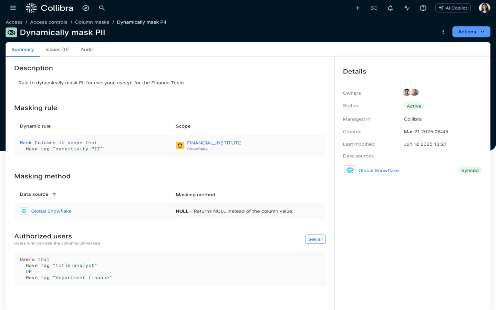The image size is (496, 310).
Task: Switch to the Audit tab
Action: (x=87, y=50)
